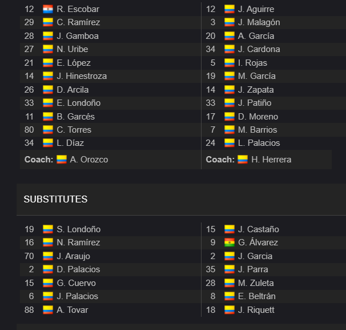
Task: Select player L. Palacios number 24
Action: (259, 143)
